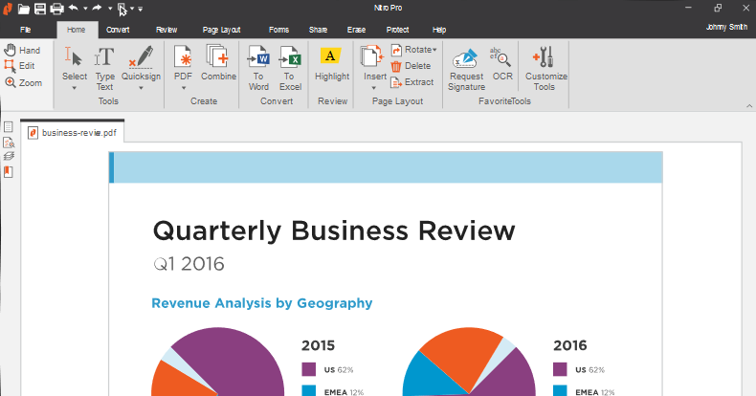Click the Q1 2016 subtitle text
This screenshot has height=396, width=756.
(x=189, y=264)
